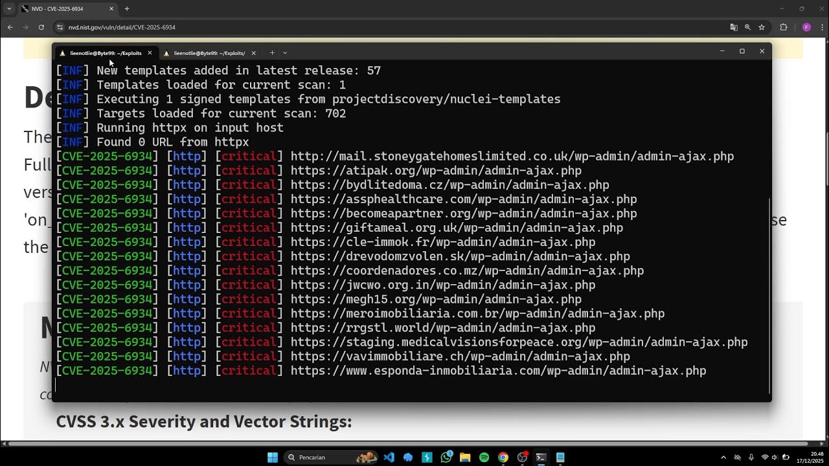Click the becomeapartner.org URL
829x466 pixels.
pyautogui.click(x=464, y=214)
